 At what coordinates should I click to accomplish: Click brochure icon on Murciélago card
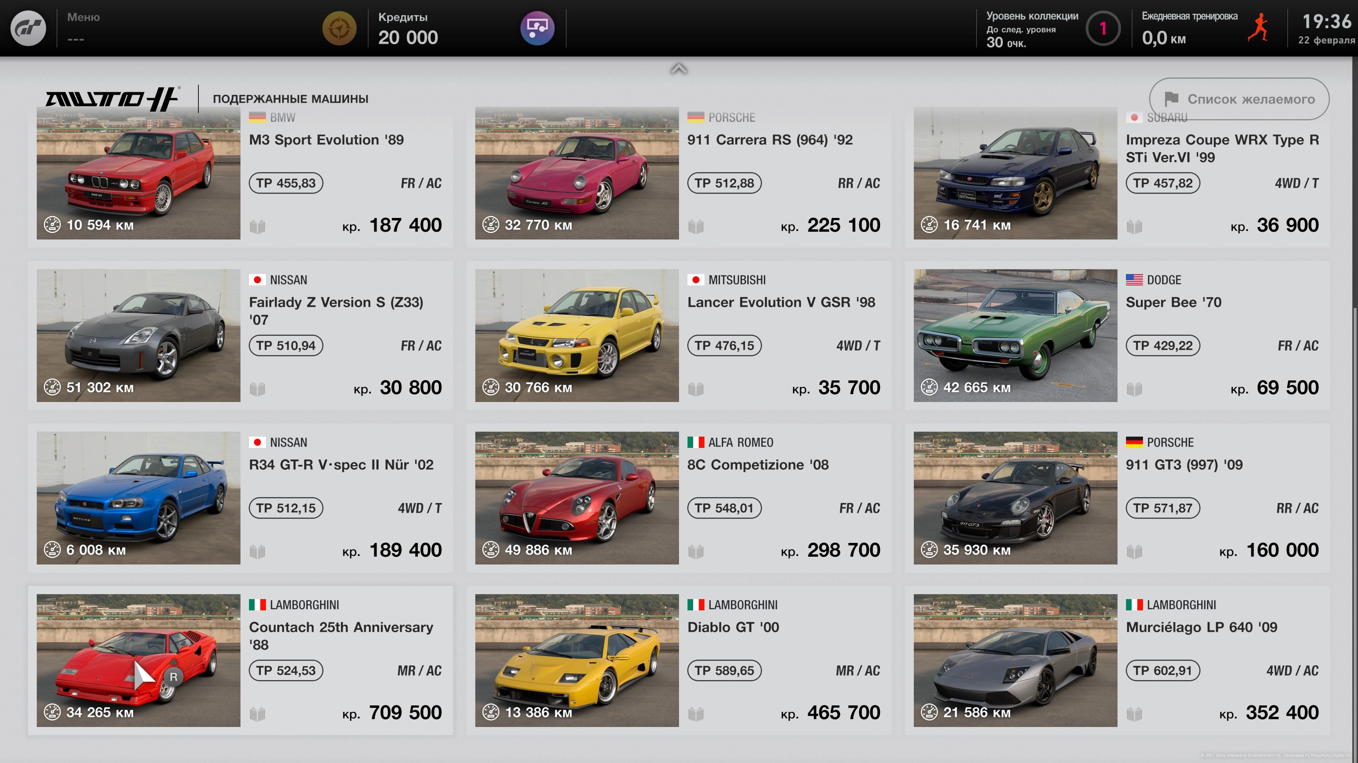1134,714
